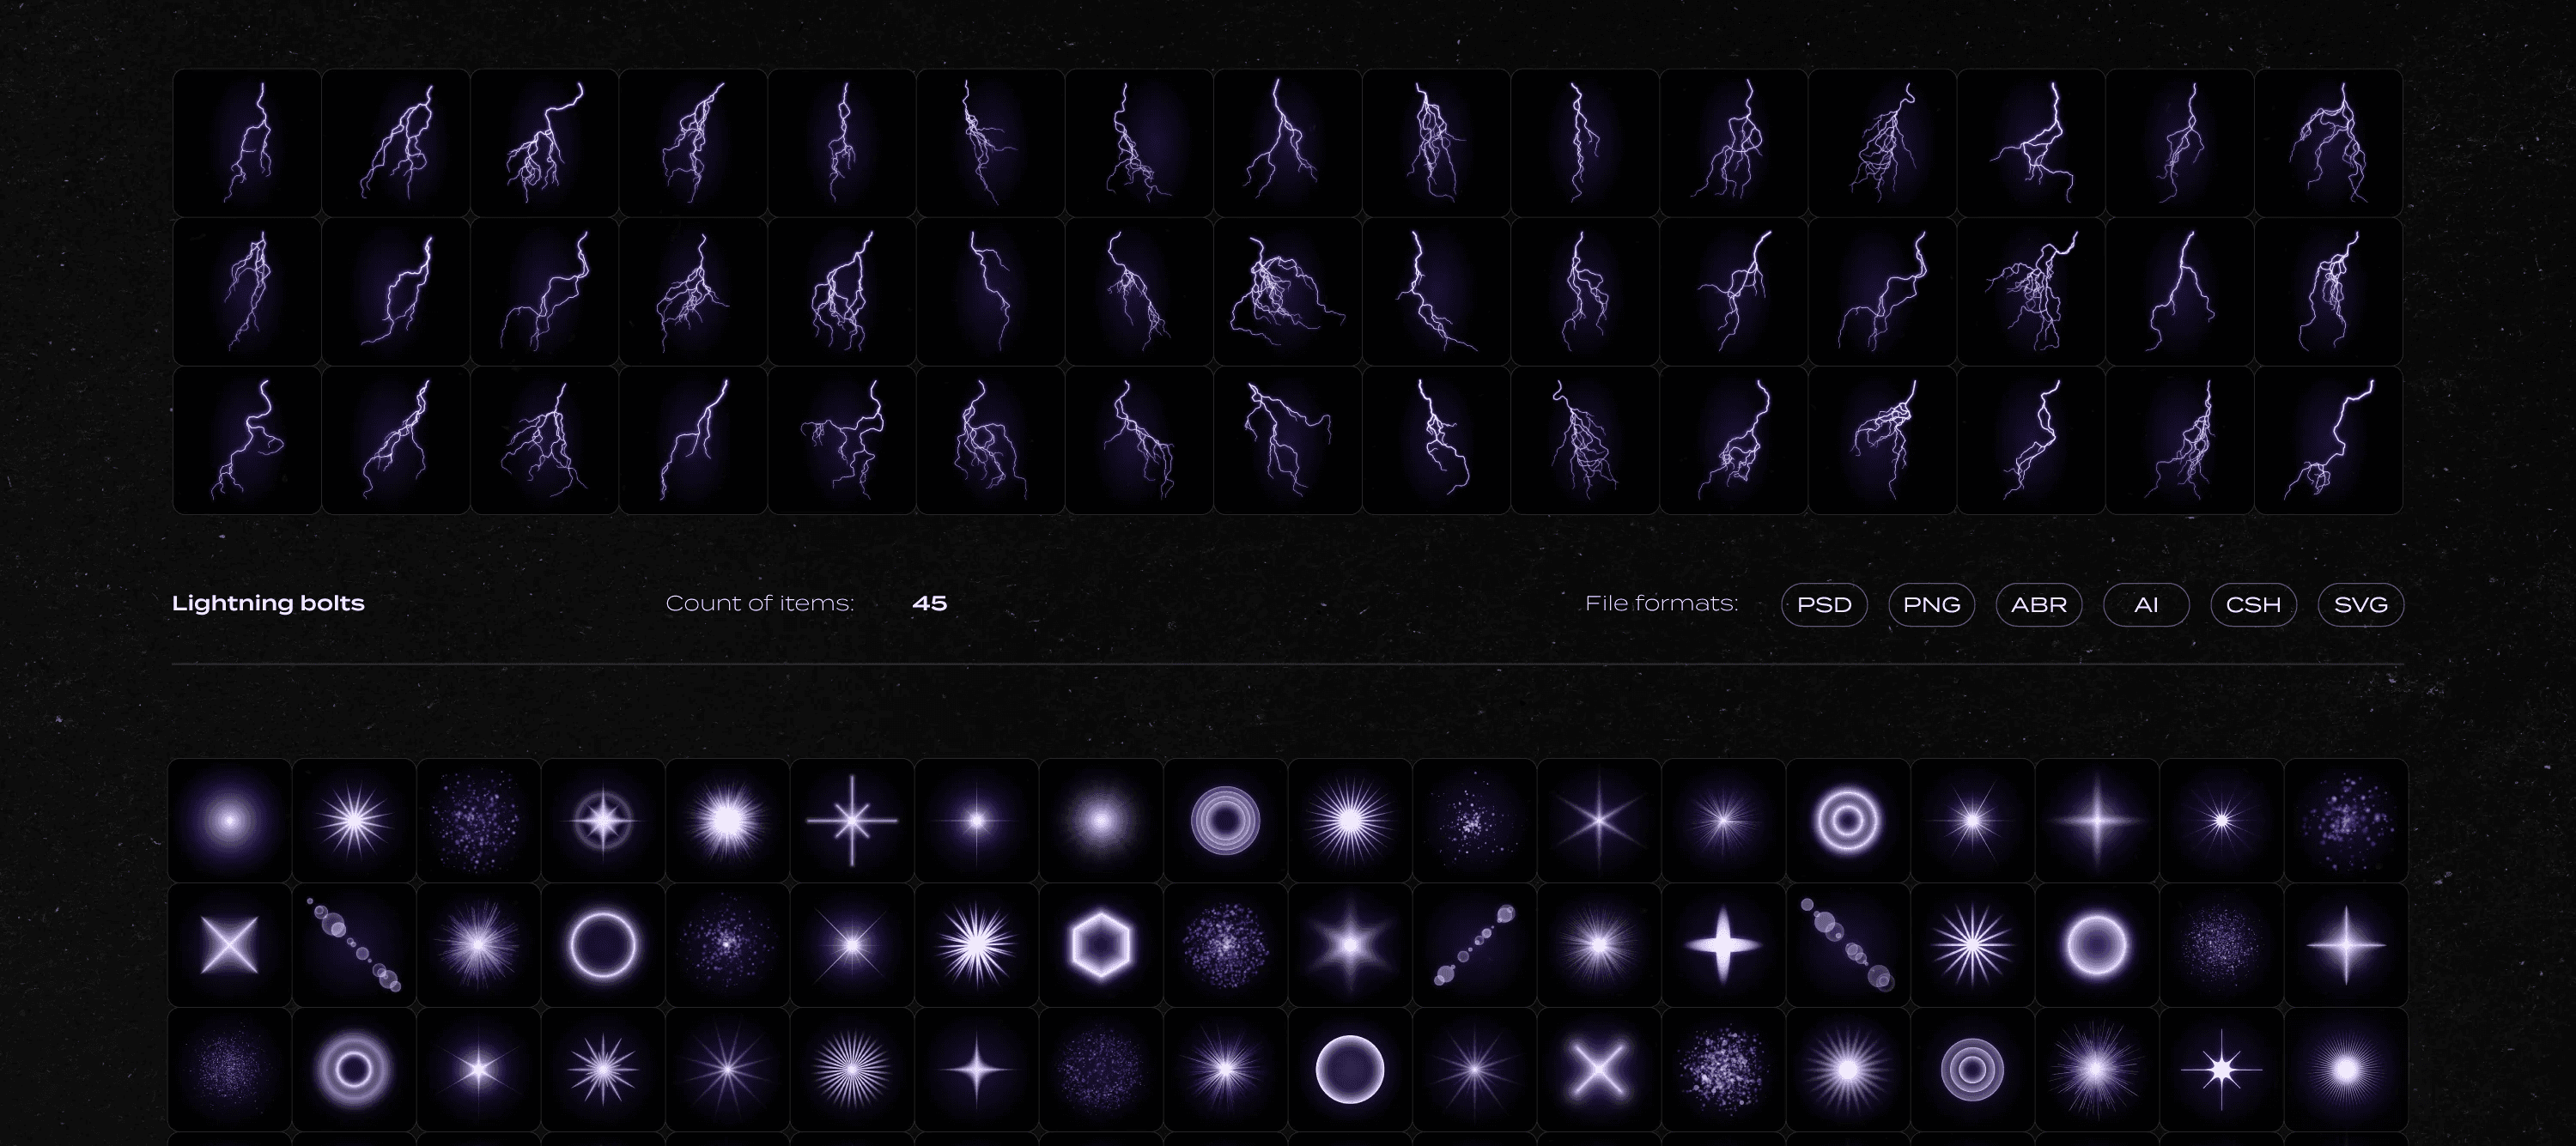Screen dimensions: 2576x1146
Task: Click first lightning bolt in bottom row
Action: tap(247, 440)
